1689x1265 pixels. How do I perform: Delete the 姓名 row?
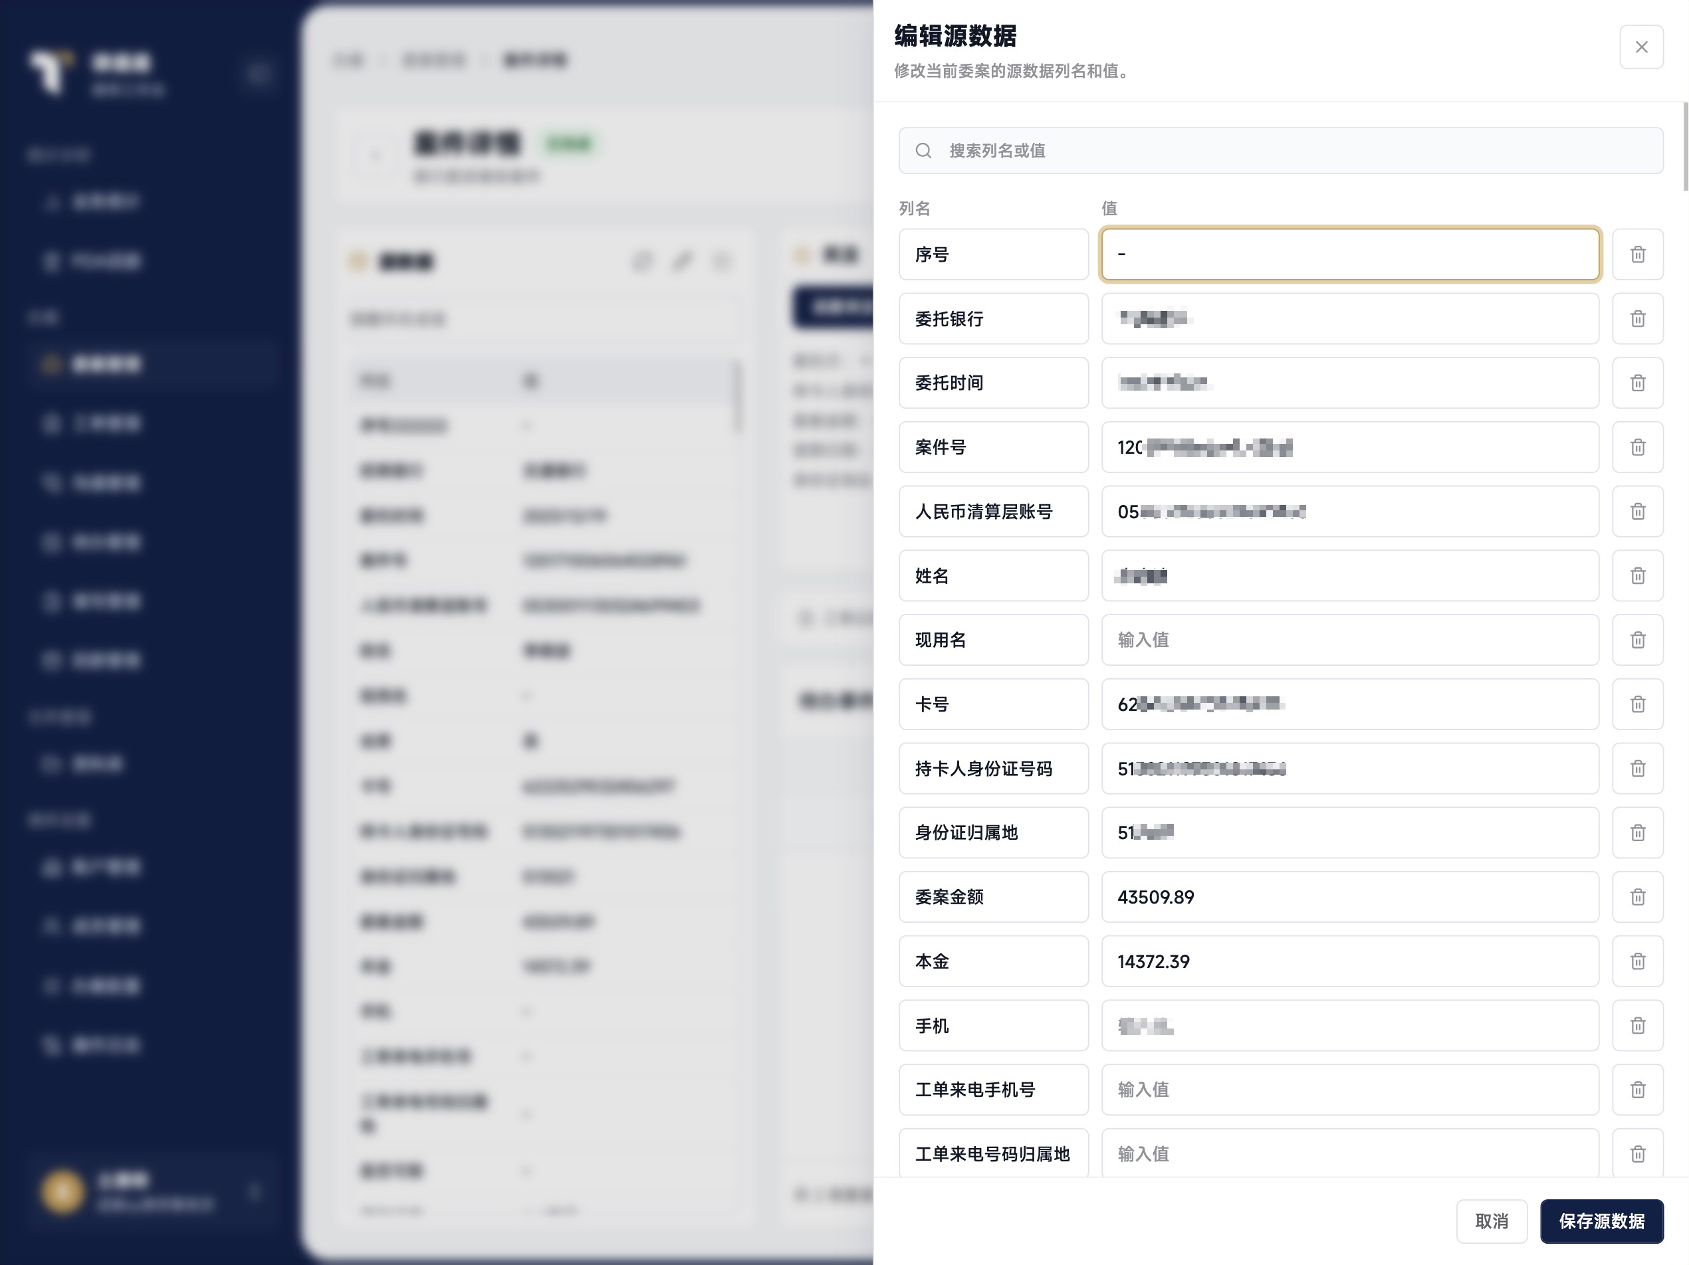[1637, 575]
